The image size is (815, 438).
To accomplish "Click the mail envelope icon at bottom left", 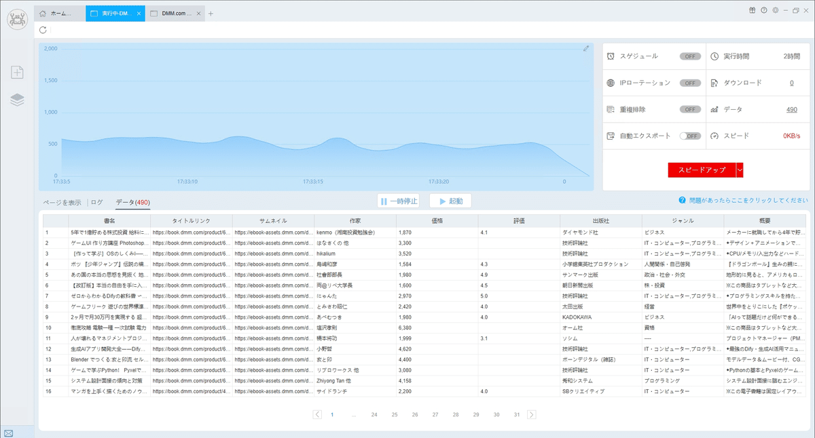I will pyautogui.click(x=9, y=433).
